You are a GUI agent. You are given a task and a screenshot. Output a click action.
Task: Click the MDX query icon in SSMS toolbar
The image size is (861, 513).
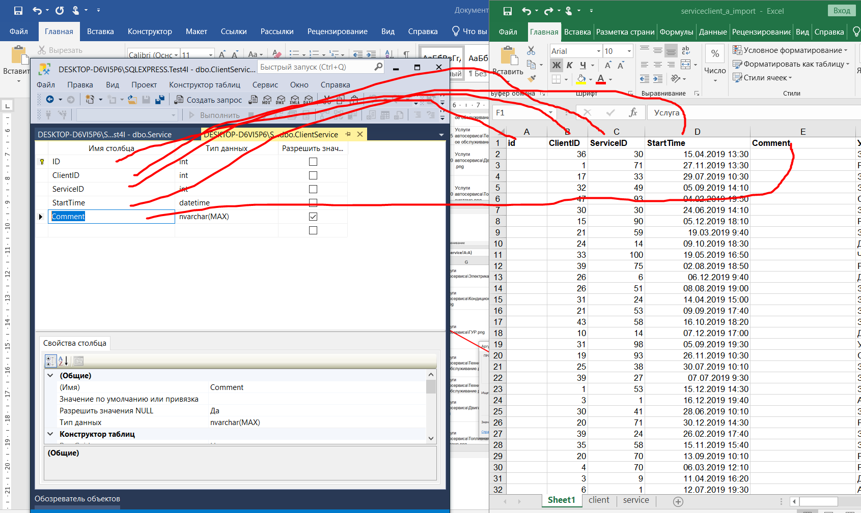point(267,100)
